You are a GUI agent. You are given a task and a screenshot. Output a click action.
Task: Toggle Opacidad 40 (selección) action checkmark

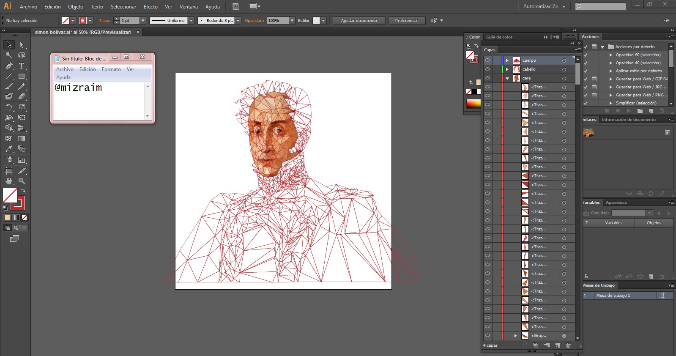tap(586, 63)
